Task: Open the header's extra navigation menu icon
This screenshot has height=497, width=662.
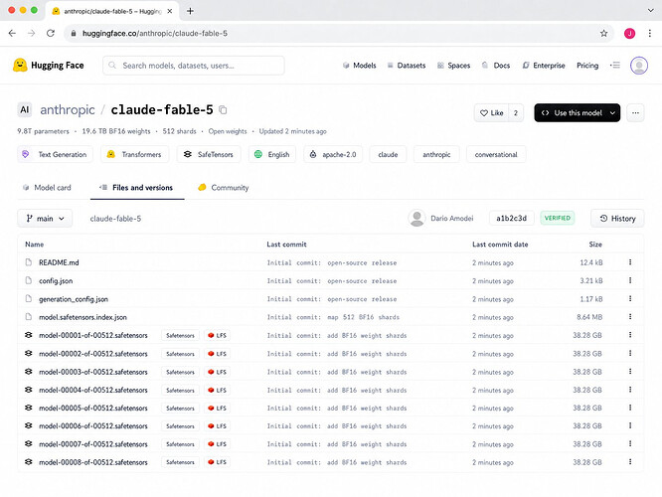Action: point(615,65)
